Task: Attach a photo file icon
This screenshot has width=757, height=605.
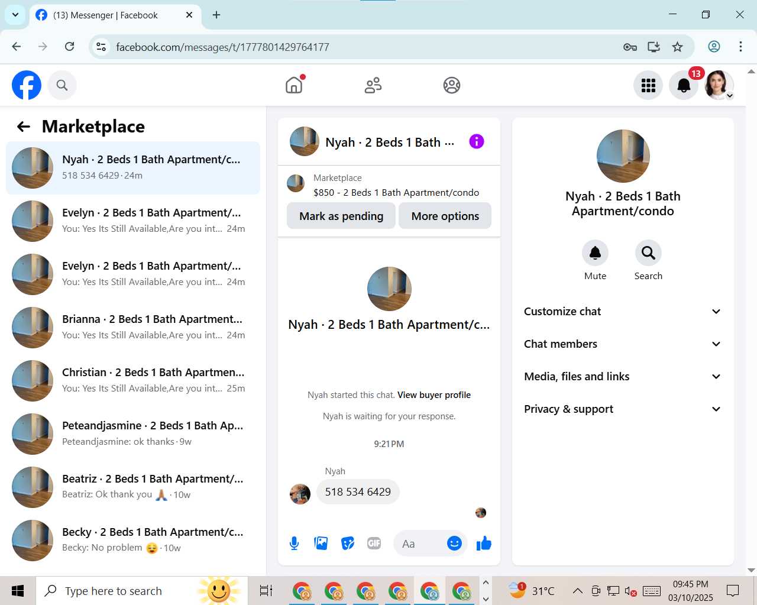Action: point(321,543)
